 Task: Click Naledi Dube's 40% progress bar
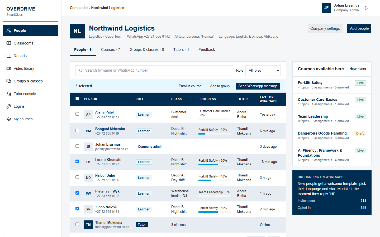pos(215,180)
